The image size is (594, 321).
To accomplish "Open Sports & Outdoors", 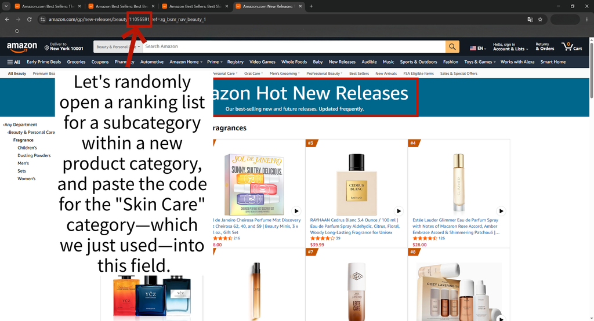I will click(x=419, y=61).
